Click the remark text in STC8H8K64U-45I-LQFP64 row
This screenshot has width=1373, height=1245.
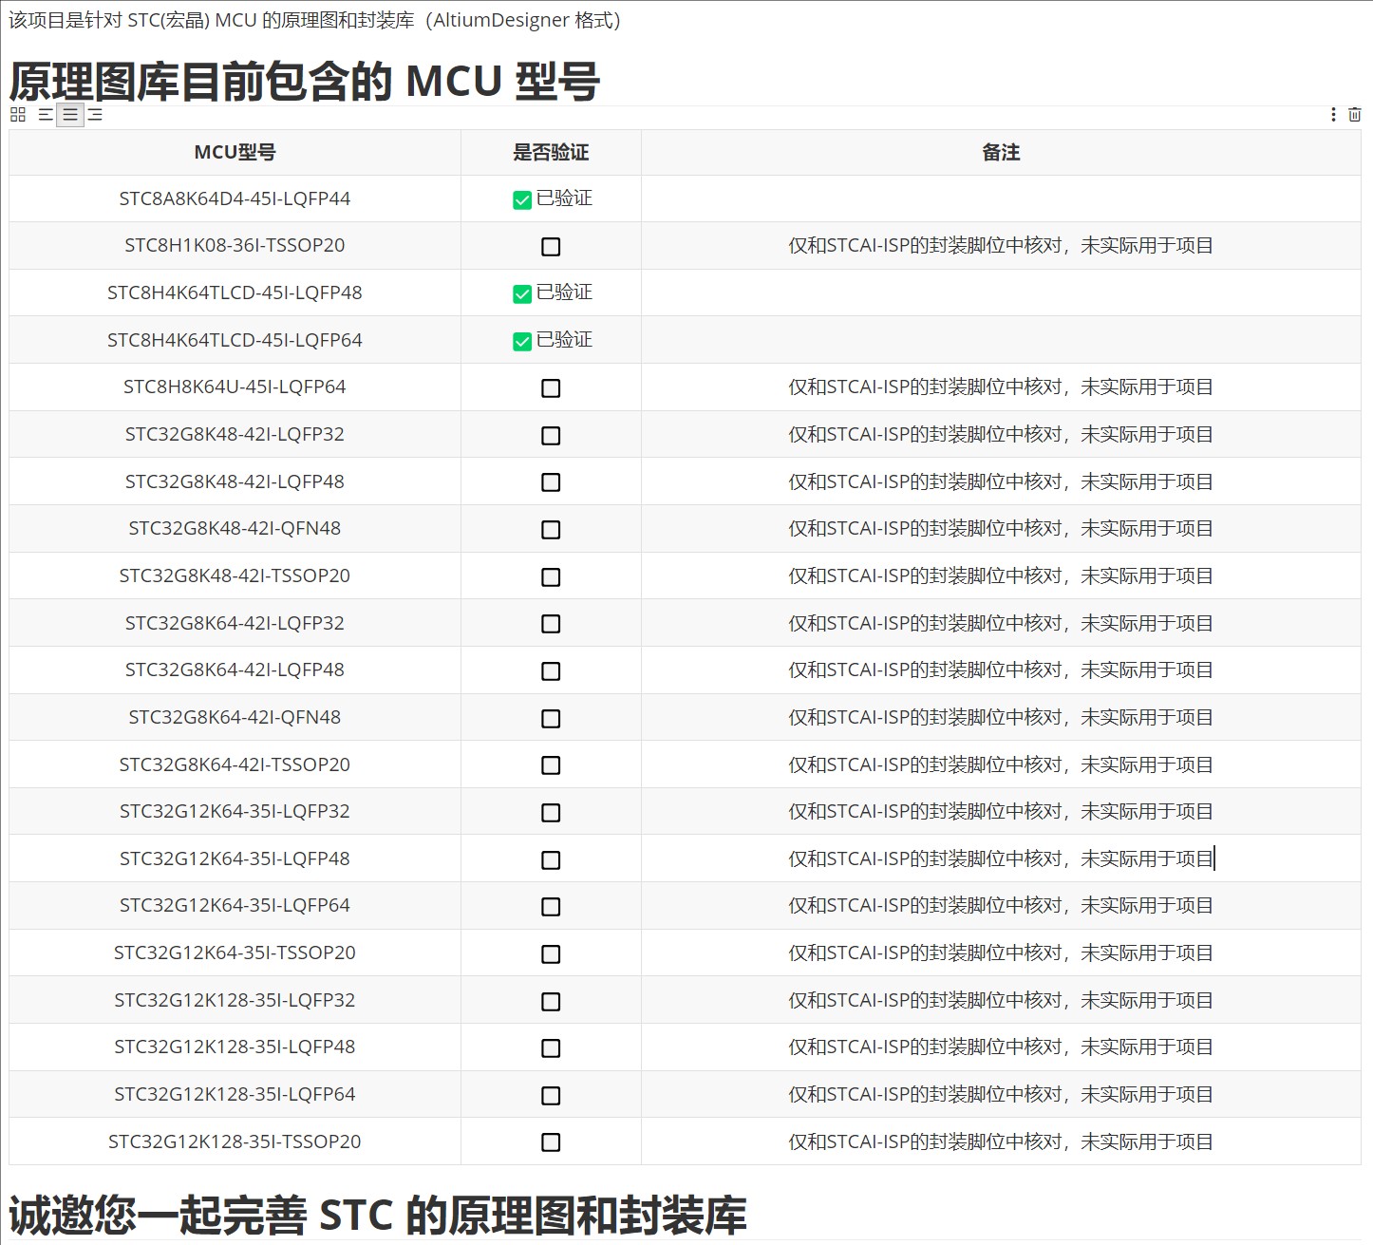(x=1001, y=387)
